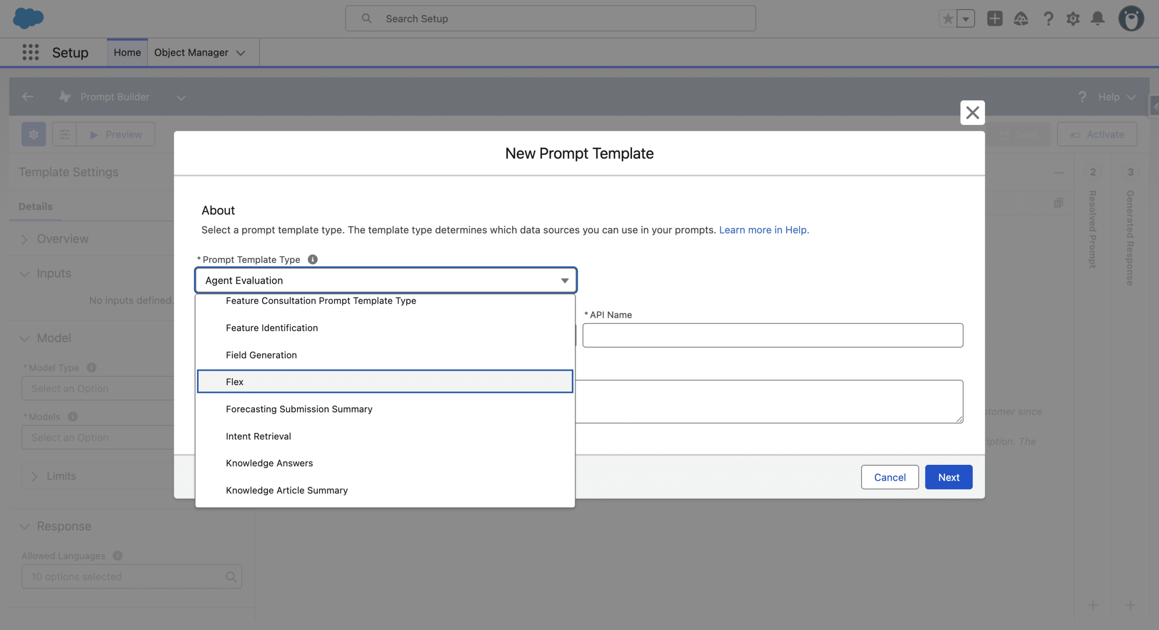Viewport: 1159px width, 630px height.
Task: Open the Learn more in Help link
Action: (764, 230)
